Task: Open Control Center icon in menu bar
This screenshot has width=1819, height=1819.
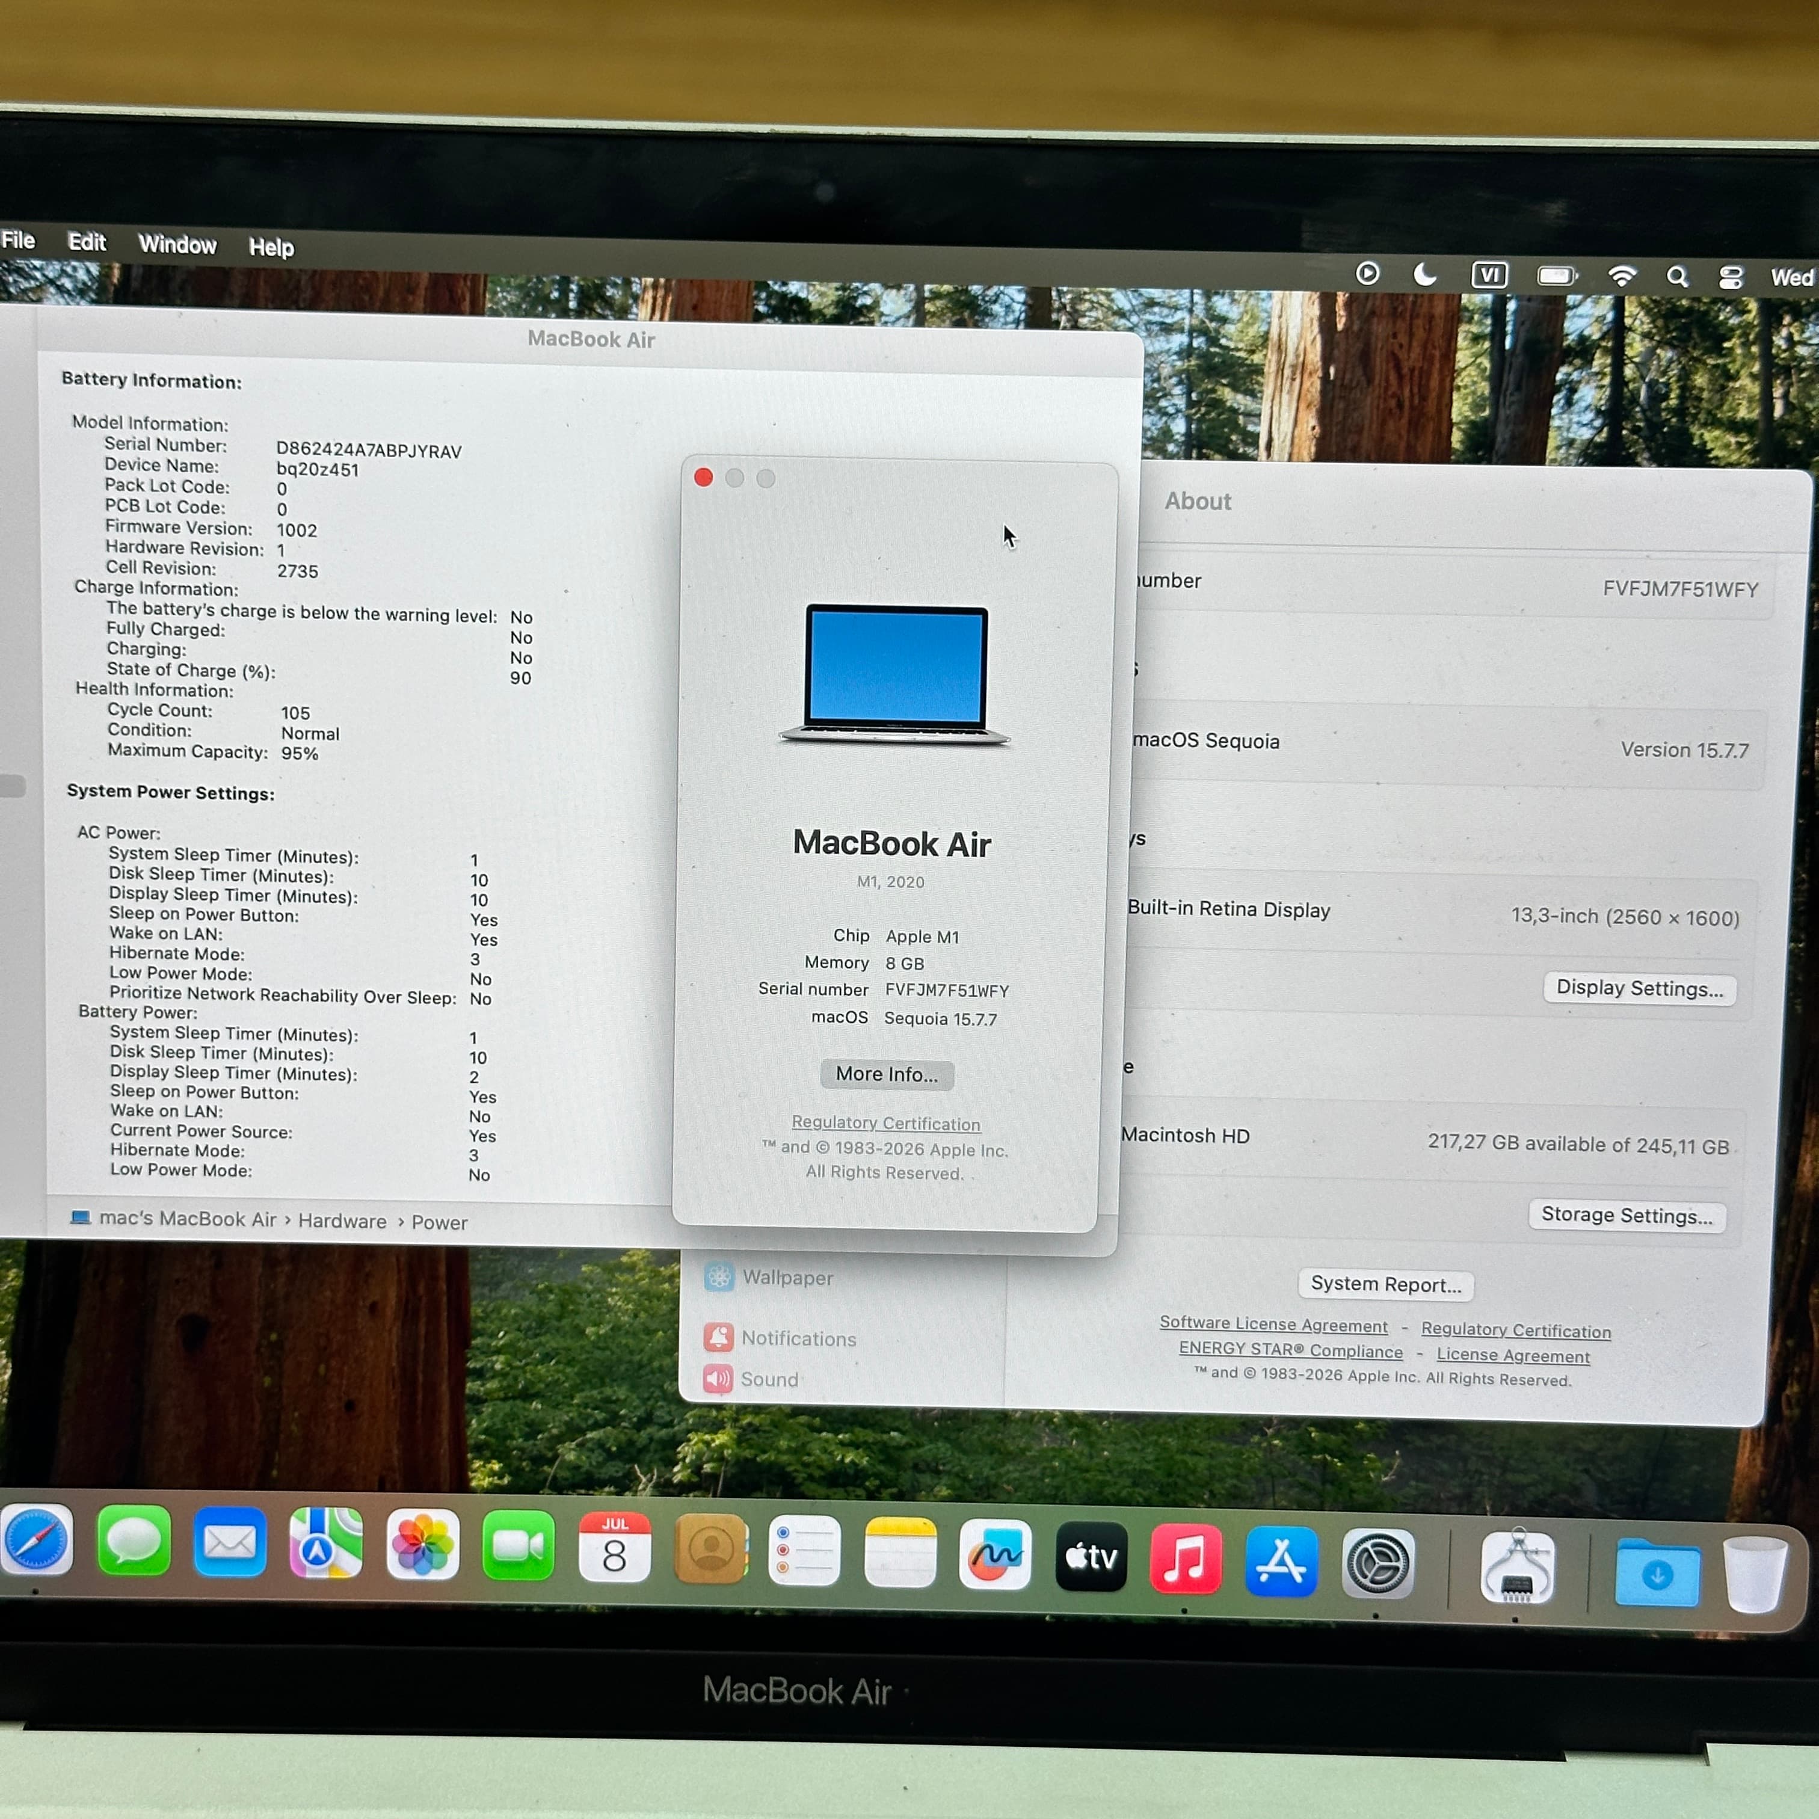Action: coord(1731,278)
